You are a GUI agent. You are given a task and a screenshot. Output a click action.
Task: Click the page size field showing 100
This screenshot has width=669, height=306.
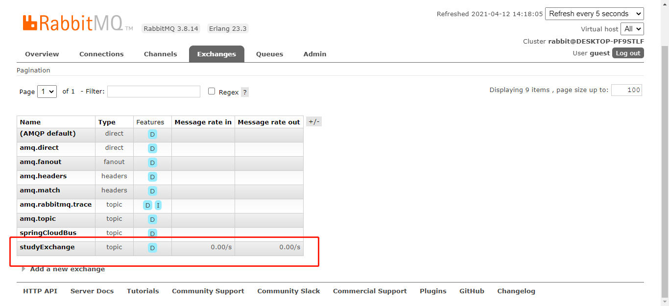626,90
